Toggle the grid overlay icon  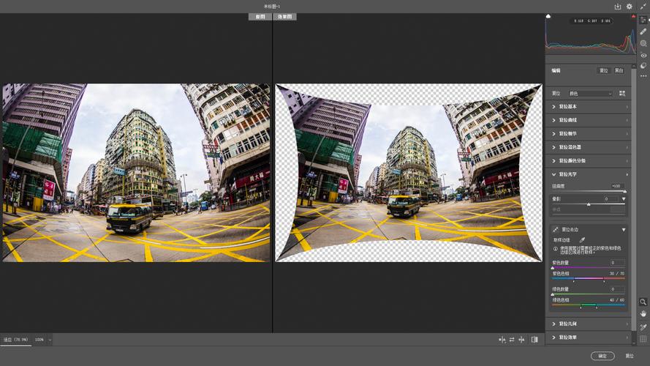tap(643, 339)
